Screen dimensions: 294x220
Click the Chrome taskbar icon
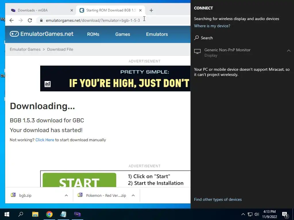[x=49, y=214]
